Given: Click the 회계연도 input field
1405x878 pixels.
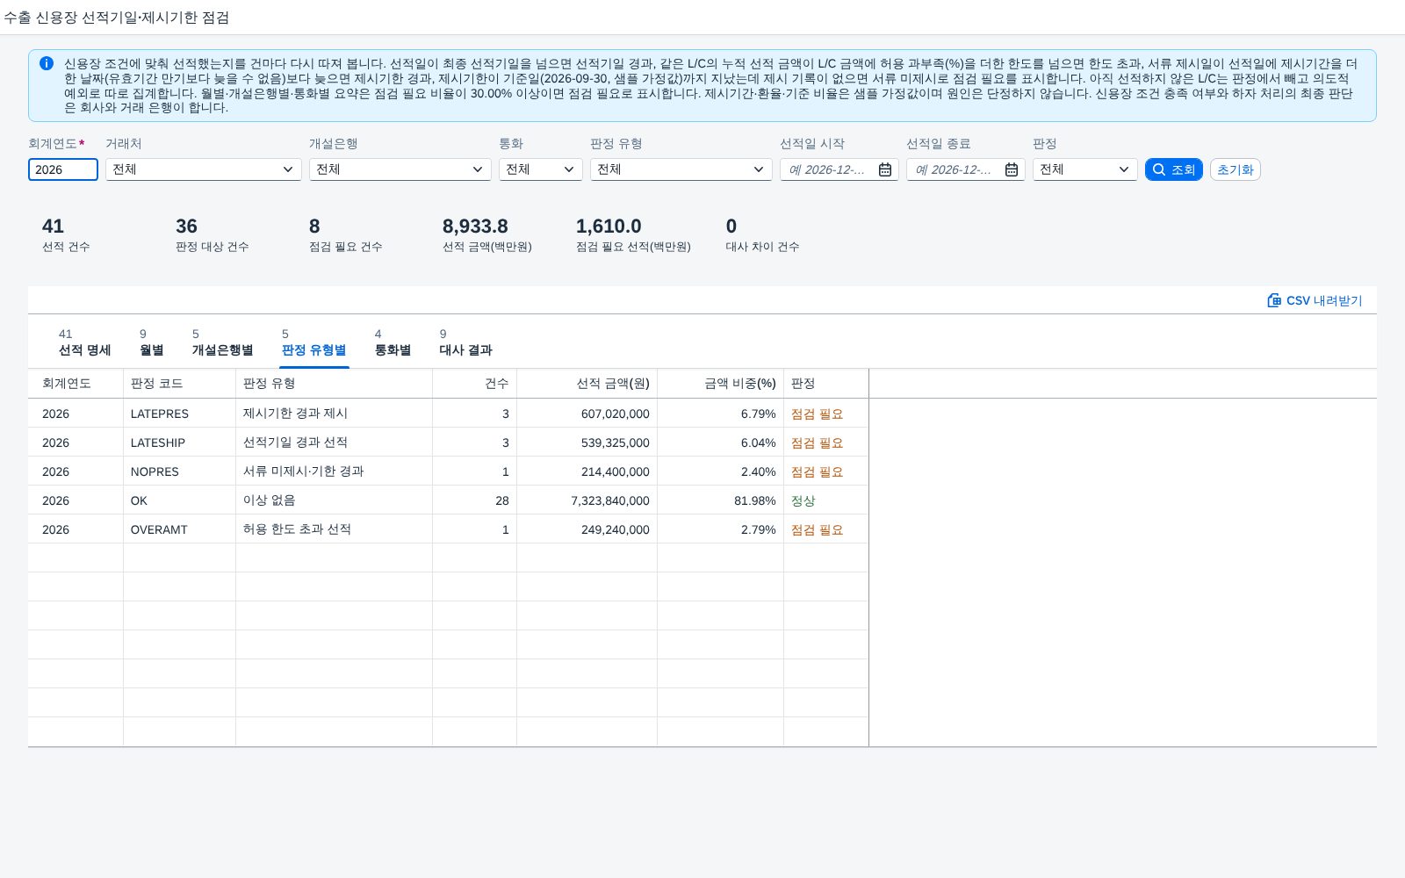Looking at the screenshot, I should 63,169.
